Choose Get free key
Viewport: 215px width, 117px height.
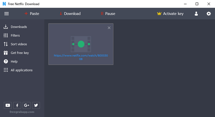click(16, 53)
